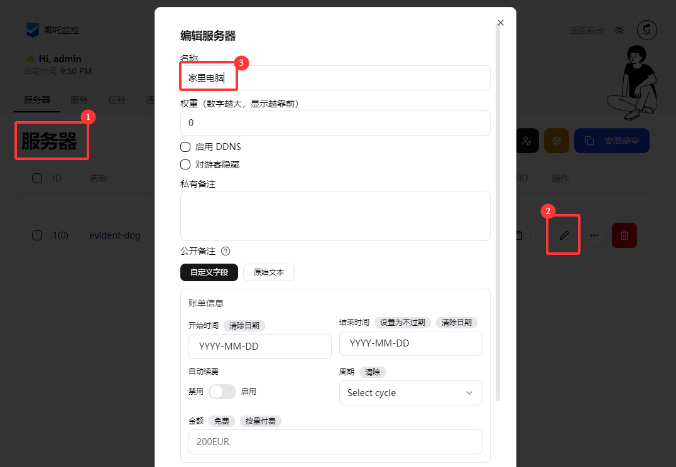Select the 自定义字段 tab
Viewport: 676px width, 467px height.
209,272
